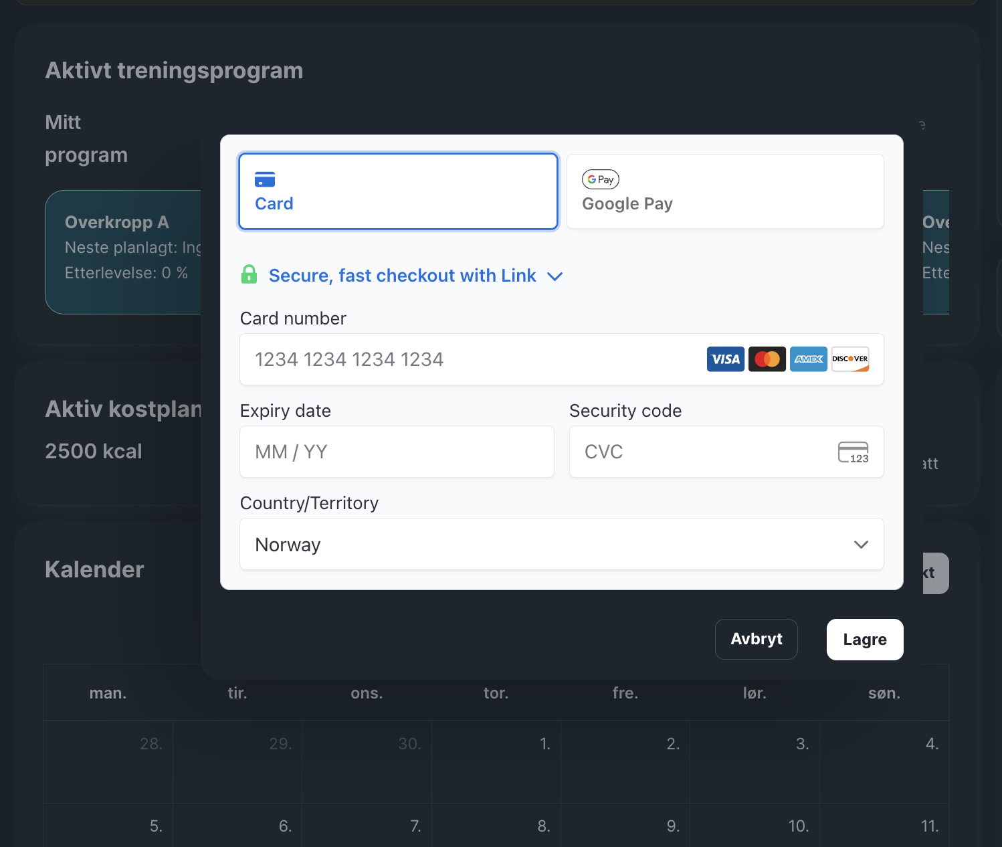Select calendar day 6. under tir.
The image size is (1002, 847).
pos(237,825)
